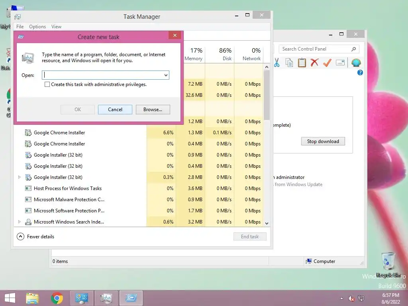This screenshot has height=306, width=408.
Task: Open the Recycle Bin desktop icon
Action: click(x=388, y=265)
